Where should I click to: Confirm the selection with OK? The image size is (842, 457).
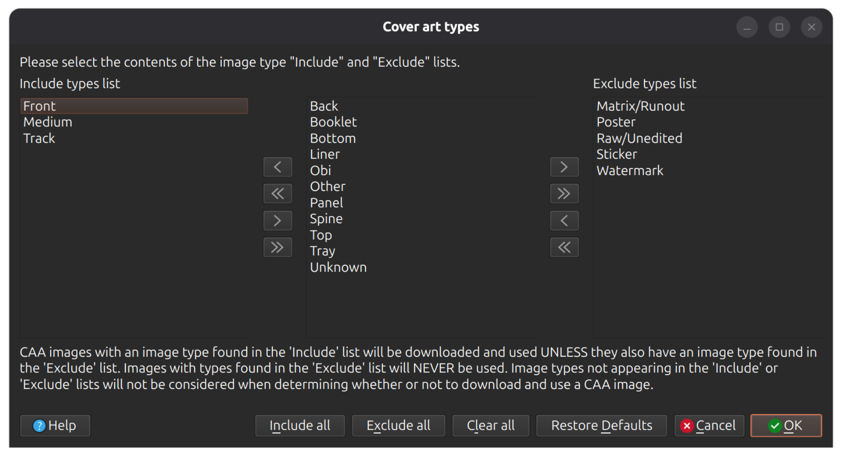pyautogui.click(x=786, y=425)
